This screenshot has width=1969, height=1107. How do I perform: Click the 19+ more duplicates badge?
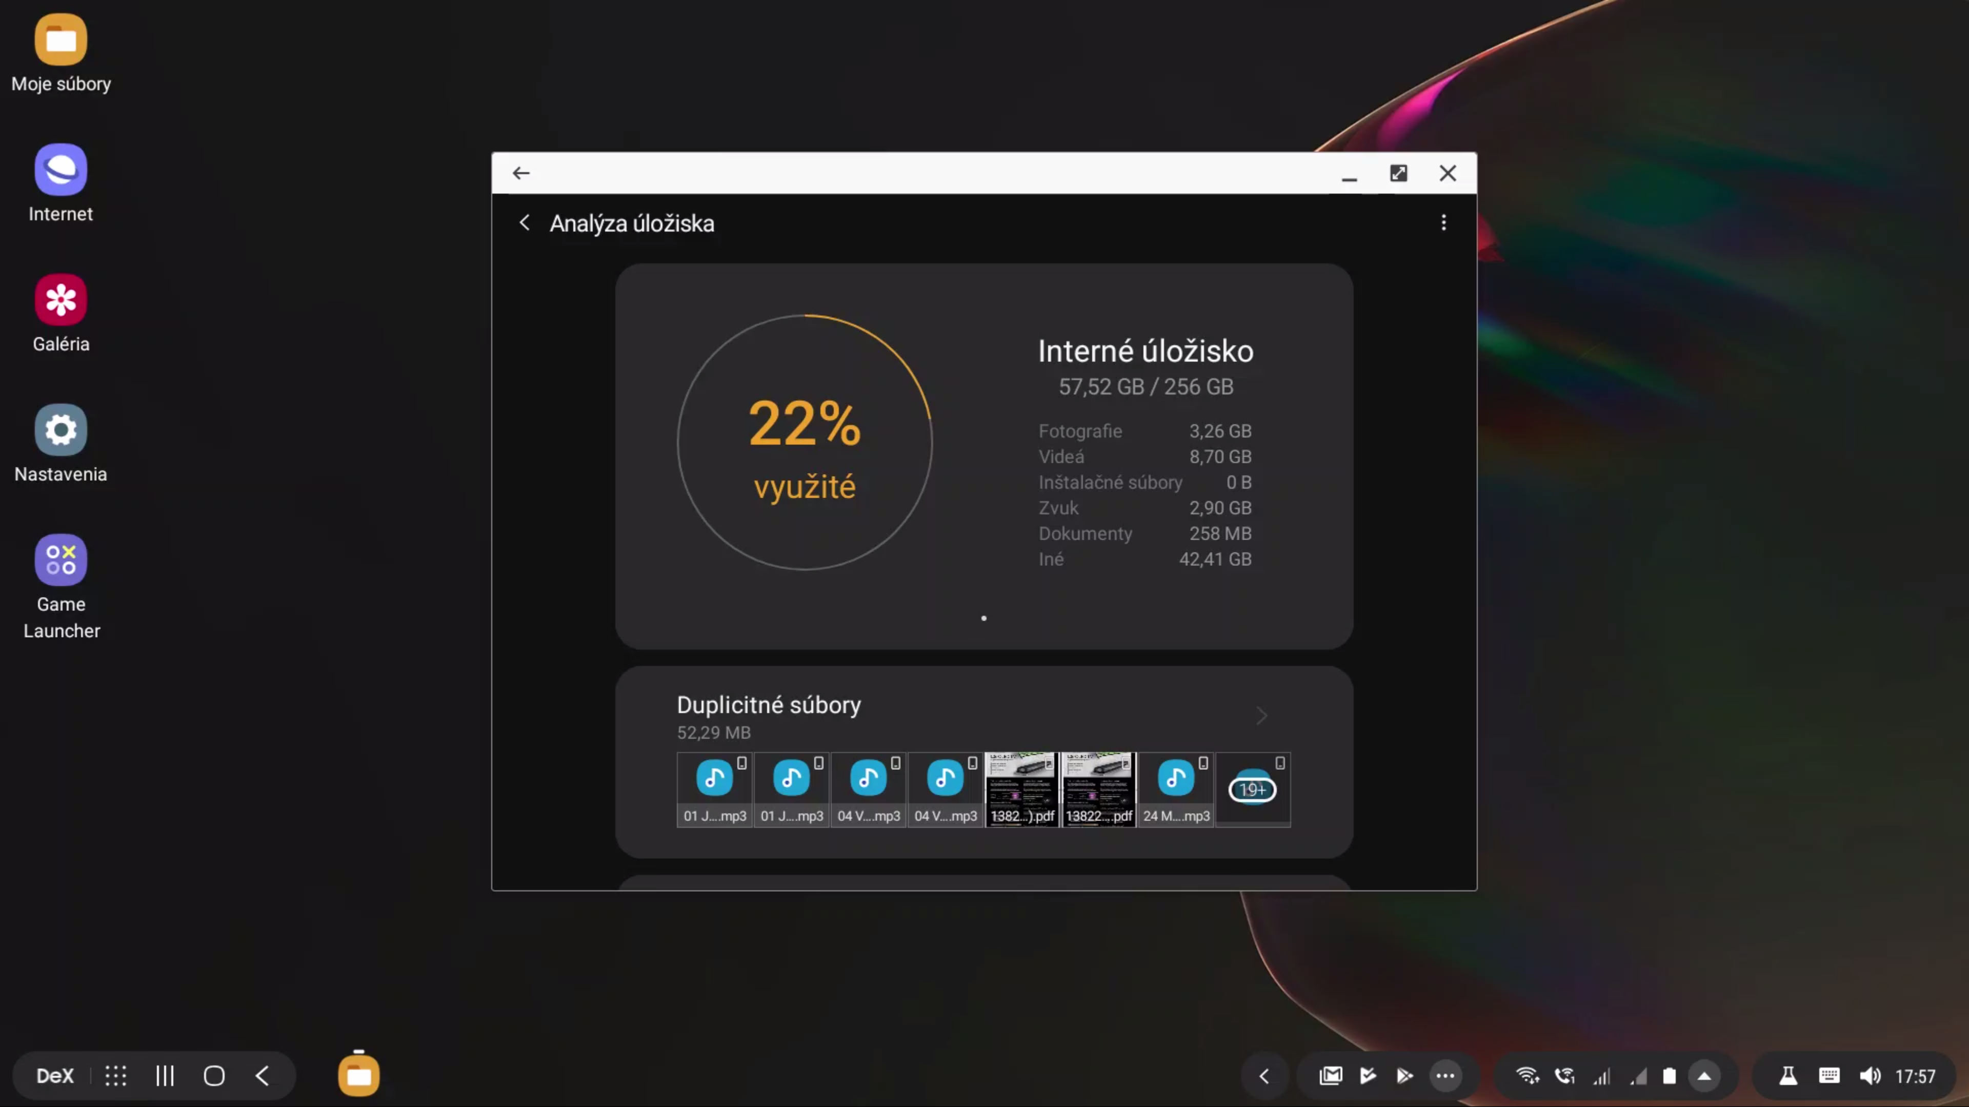pos(1252,790)
